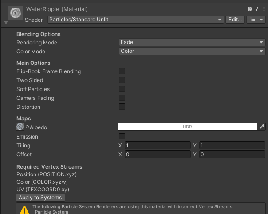Click the Soft Particles label
The height and width of the screenshot is (214, 268).
tap(33, 89)
